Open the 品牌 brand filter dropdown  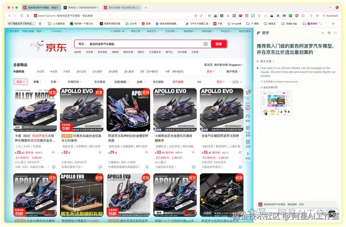(140, 82)
